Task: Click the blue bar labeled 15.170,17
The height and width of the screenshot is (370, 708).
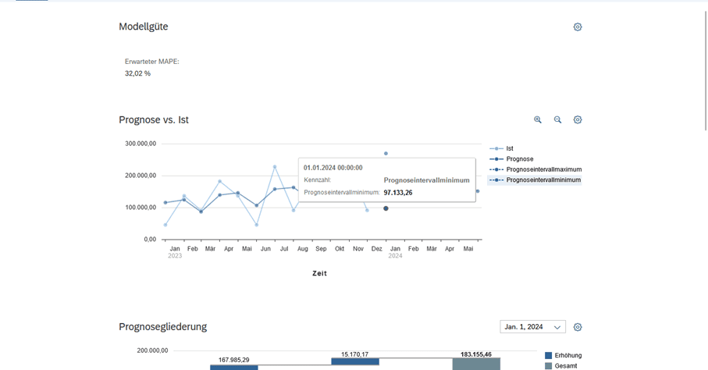Action: [x=355, y=362]
